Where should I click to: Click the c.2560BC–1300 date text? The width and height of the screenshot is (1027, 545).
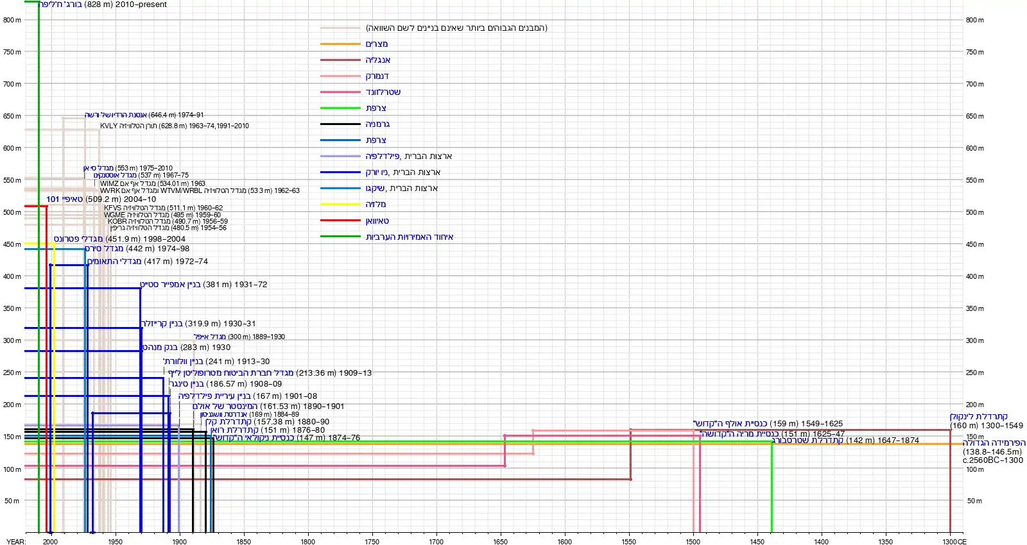tap(993, 460)
